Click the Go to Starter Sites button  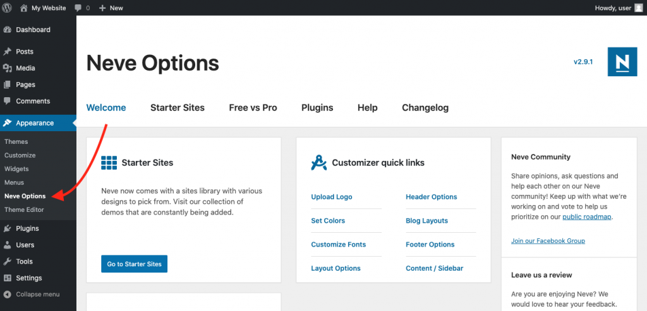[134, 264]
